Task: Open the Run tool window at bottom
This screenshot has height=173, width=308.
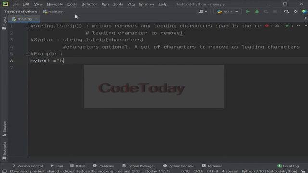Action: [x=57, y=166]
